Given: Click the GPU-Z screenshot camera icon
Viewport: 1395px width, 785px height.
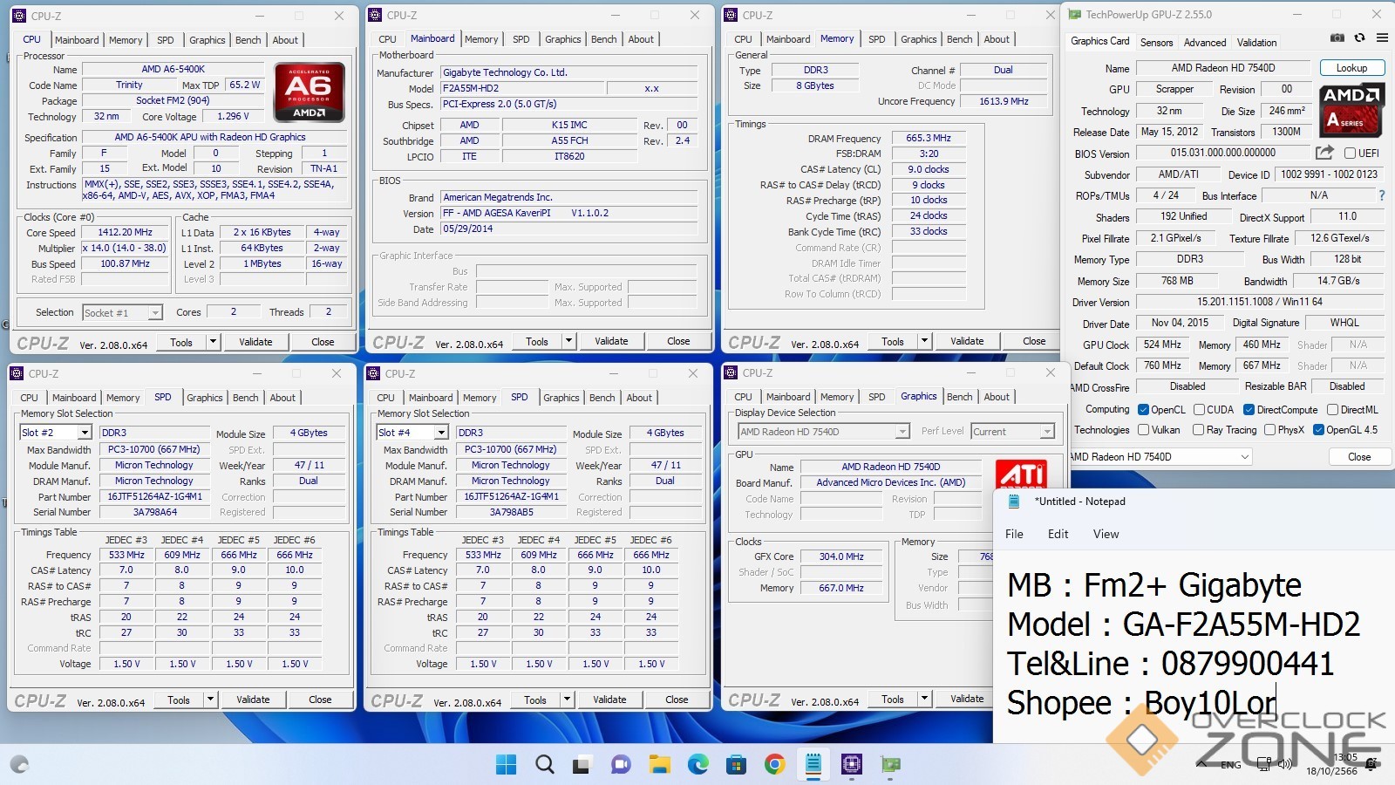Looking at the screenshot, I should click(1337, 38).
